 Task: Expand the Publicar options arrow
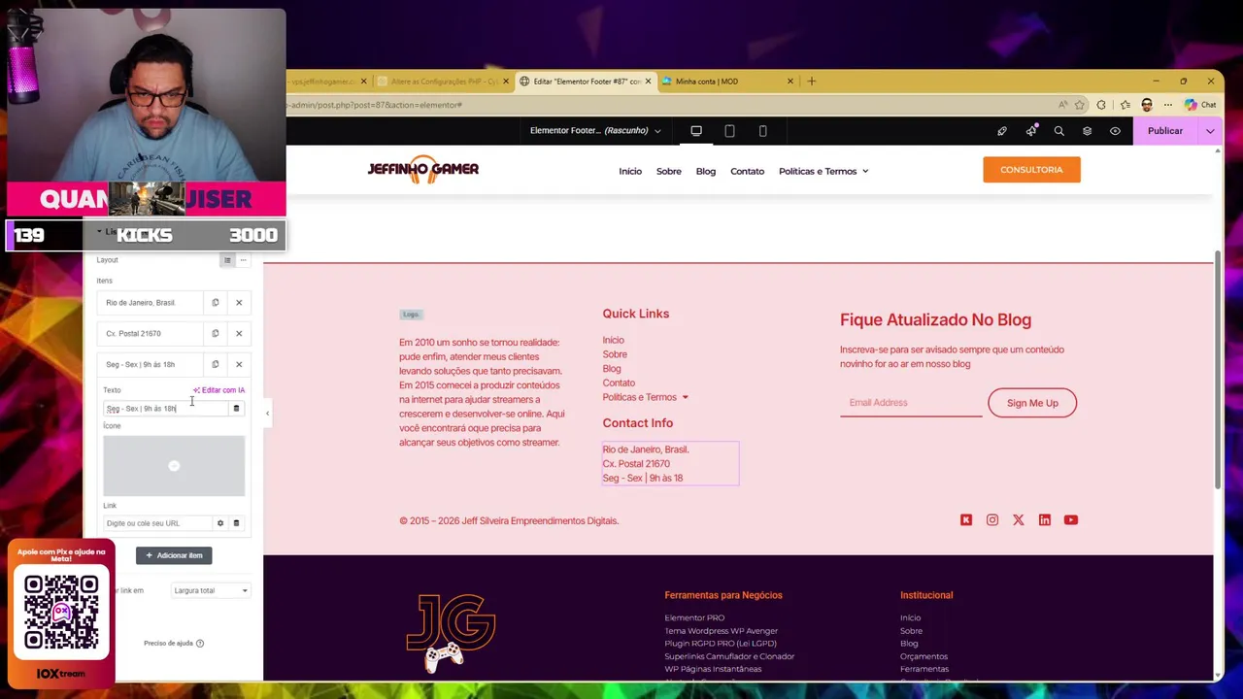(1210, 131)
